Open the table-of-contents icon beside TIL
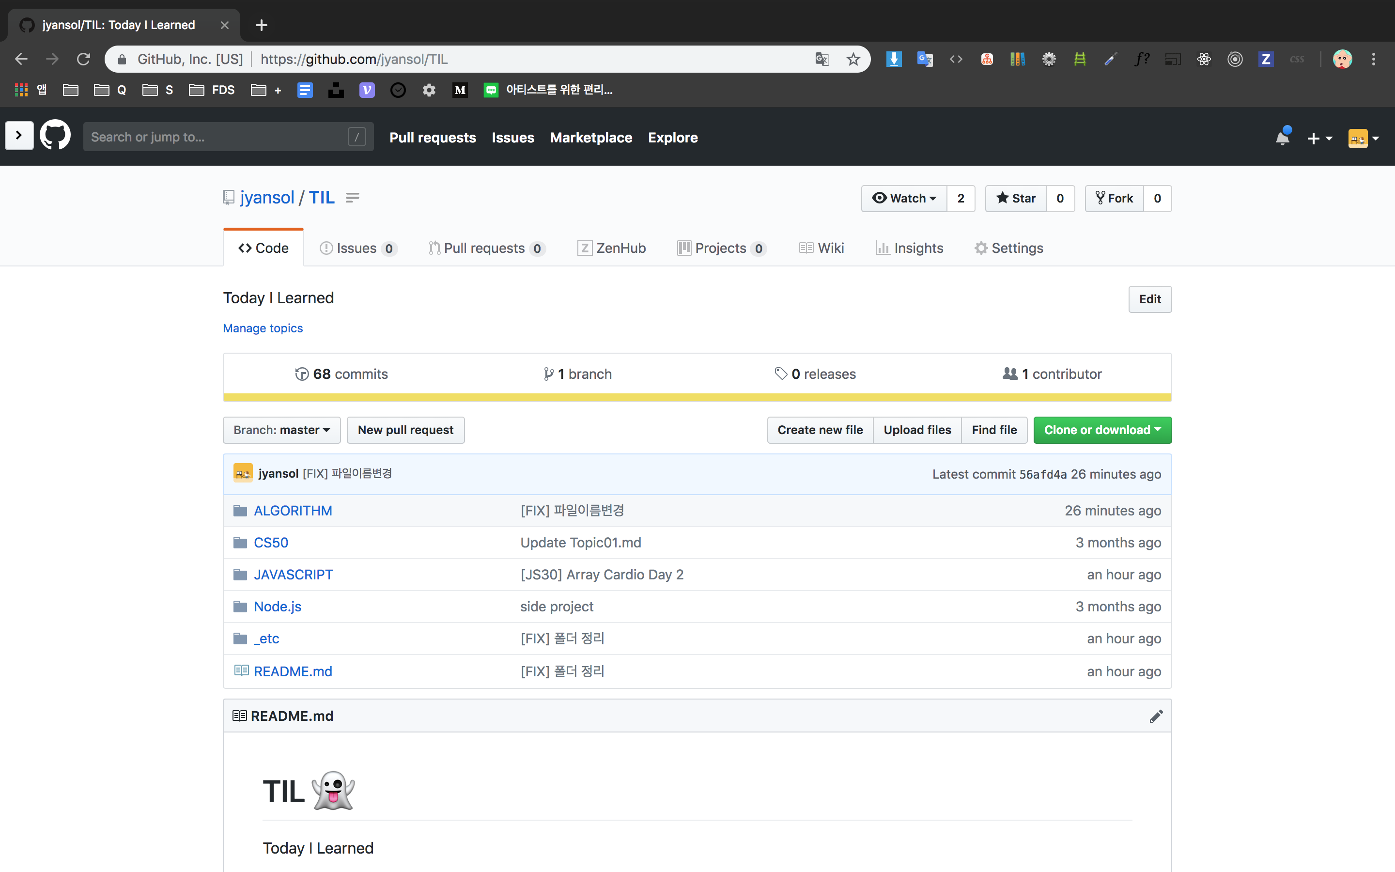 (x=352, y=198)
